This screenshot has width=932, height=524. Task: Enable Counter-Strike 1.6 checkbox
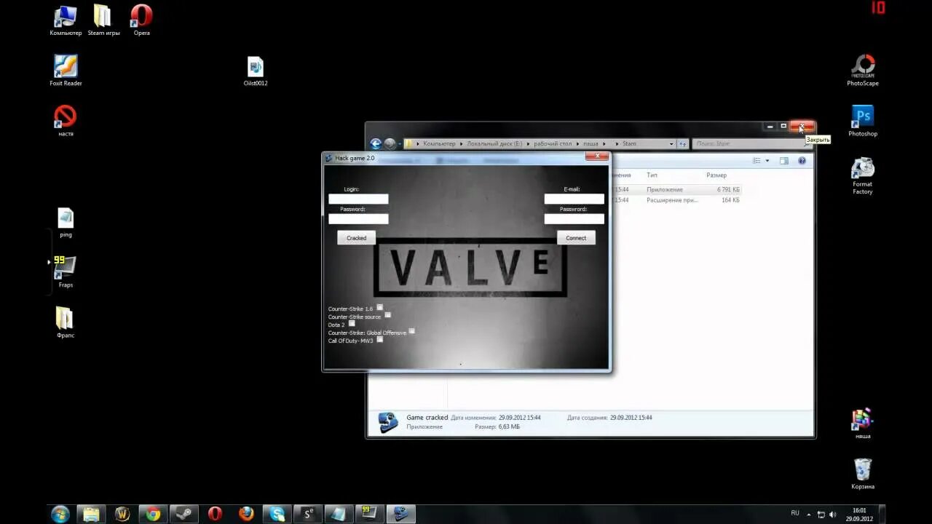pyautogui.click(x=379, y=308)
